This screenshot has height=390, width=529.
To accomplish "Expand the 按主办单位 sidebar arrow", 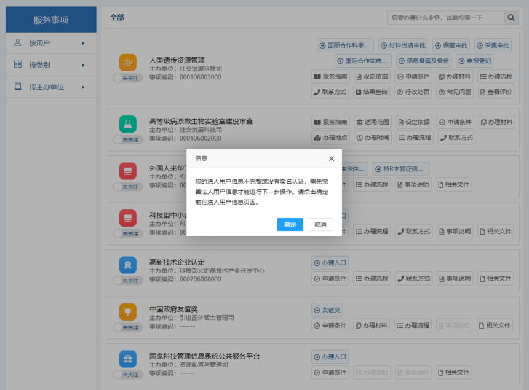I will point(83,87).
